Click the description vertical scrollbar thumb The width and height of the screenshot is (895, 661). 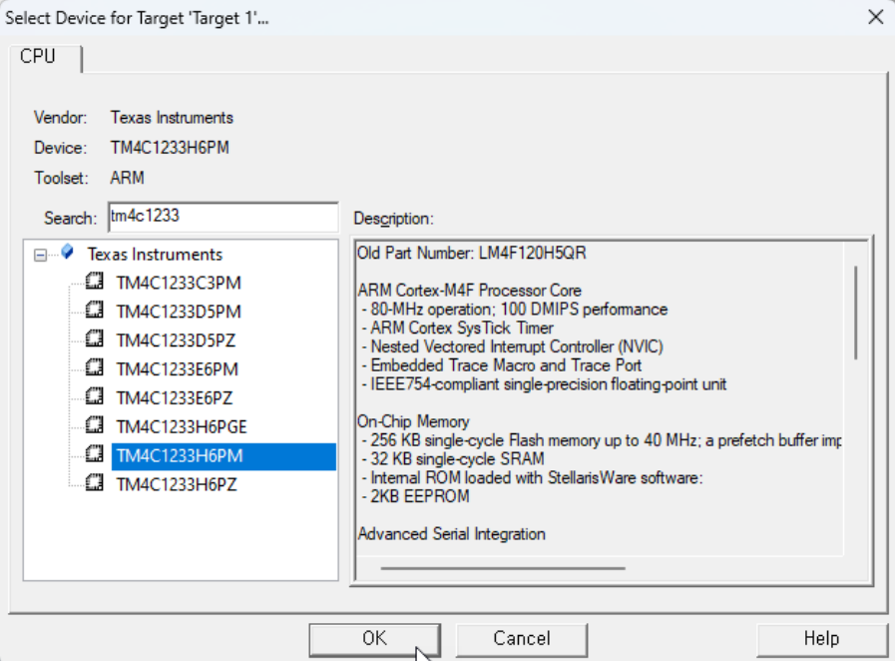[856, 313]
